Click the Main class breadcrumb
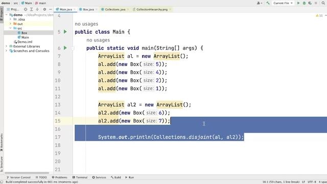Viewport: 327px width, 184px height. point(27,3)
